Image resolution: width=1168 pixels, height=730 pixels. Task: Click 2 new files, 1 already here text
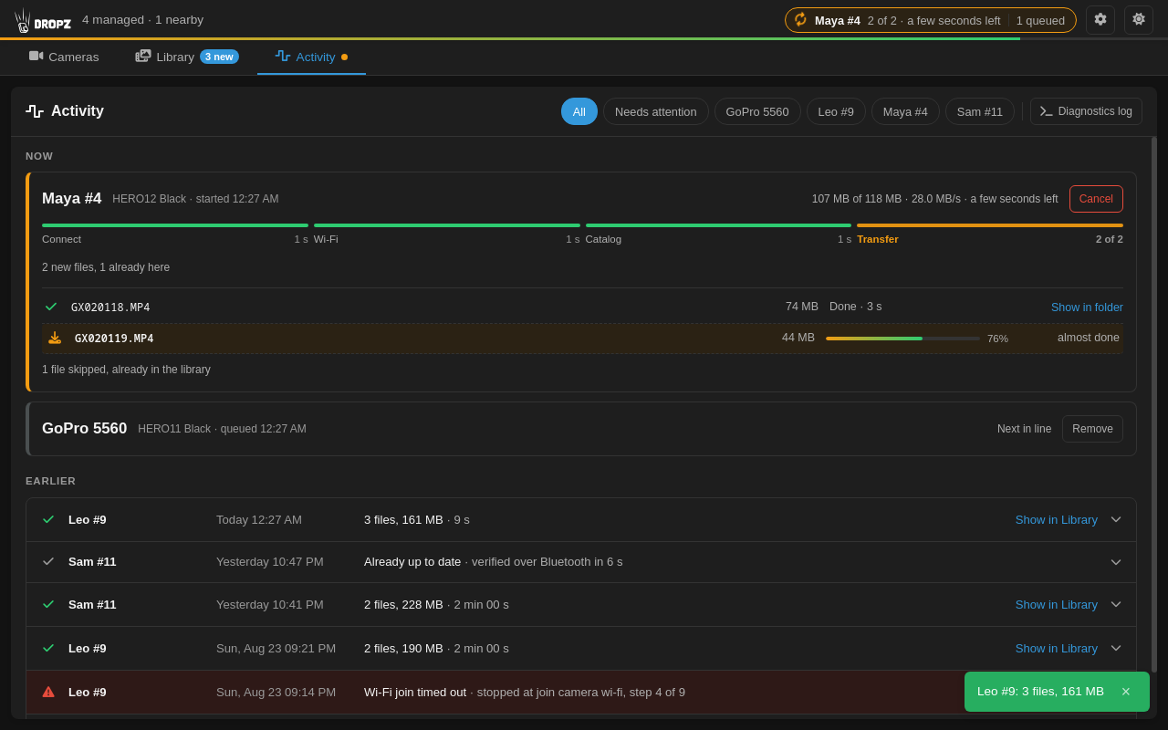[x=106, y=267]
